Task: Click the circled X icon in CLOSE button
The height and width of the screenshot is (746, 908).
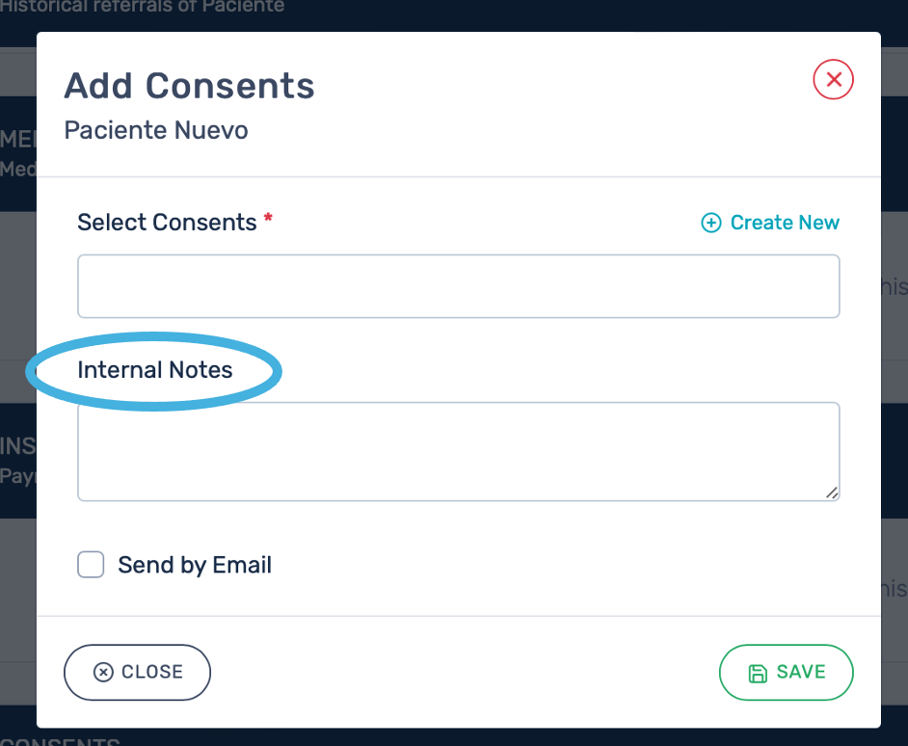Action: pyautogui.click(x=103, y=673)
